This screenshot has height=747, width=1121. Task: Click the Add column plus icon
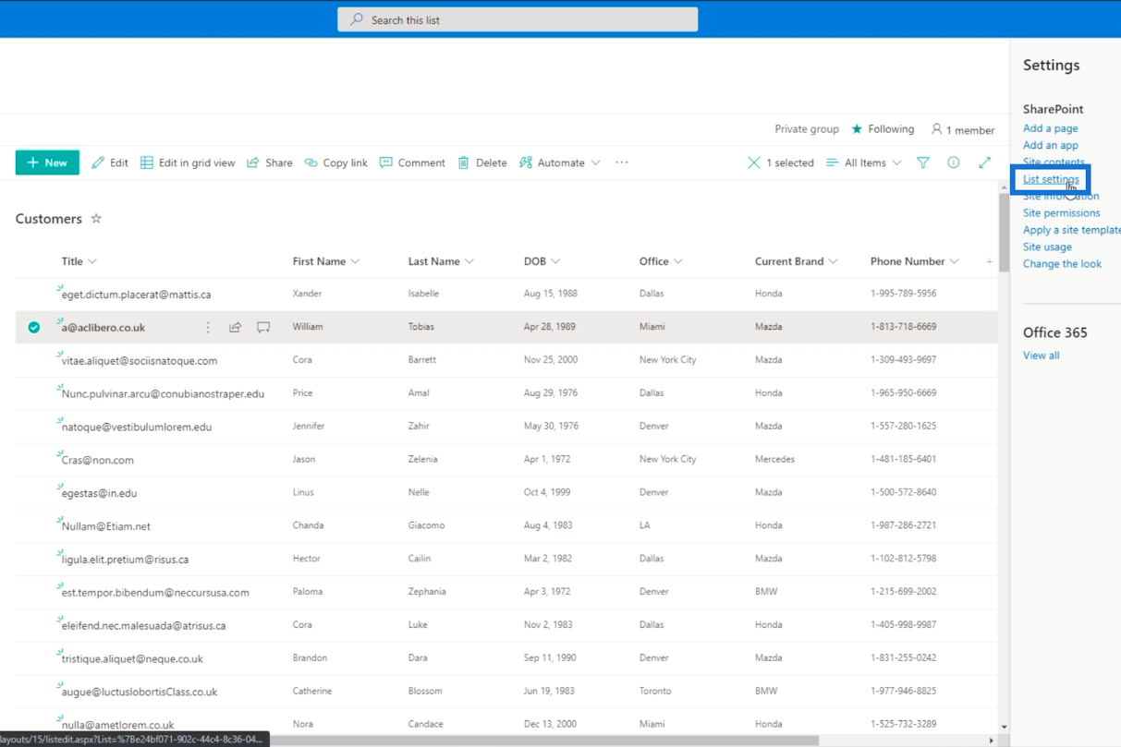[989, 261]
